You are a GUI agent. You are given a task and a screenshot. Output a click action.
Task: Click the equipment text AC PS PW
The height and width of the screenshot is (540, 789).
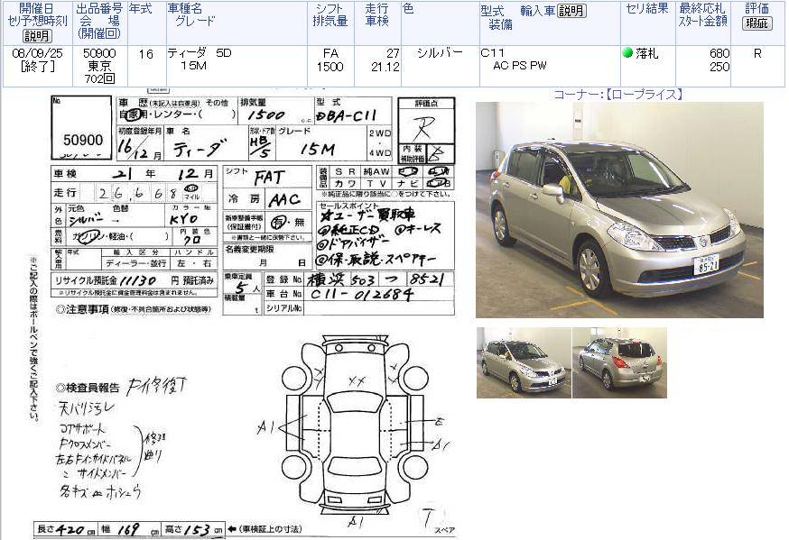click(x=520, y=65)
